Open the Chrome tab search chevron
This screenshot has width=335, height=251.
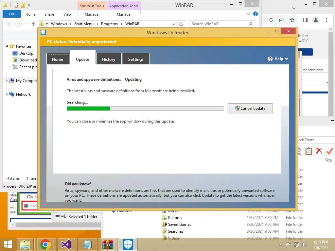[294, 8]
